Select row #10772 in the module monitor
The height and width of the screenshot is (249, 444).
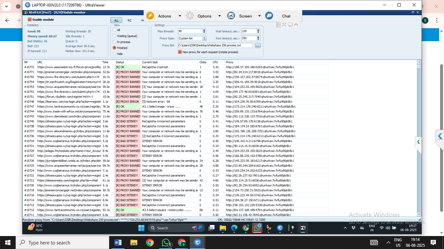pyautogui.click(x=176, y=67)
